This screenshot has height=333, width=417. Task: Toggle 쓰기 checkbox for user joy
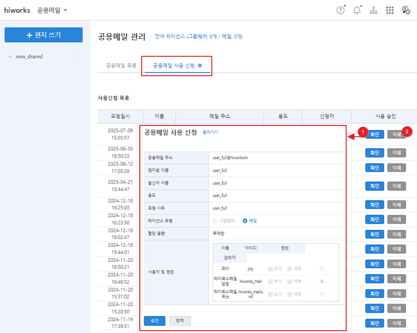[271, 269]
